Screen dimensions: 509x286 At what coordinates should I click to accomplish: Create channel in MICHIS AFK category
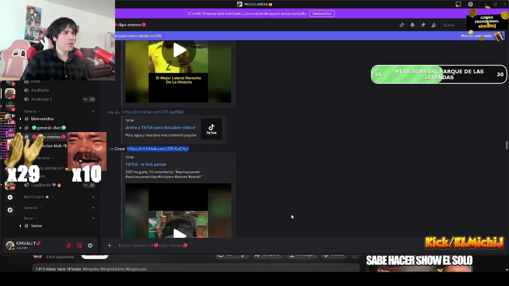pyautogui.click(x=93, y=197)
